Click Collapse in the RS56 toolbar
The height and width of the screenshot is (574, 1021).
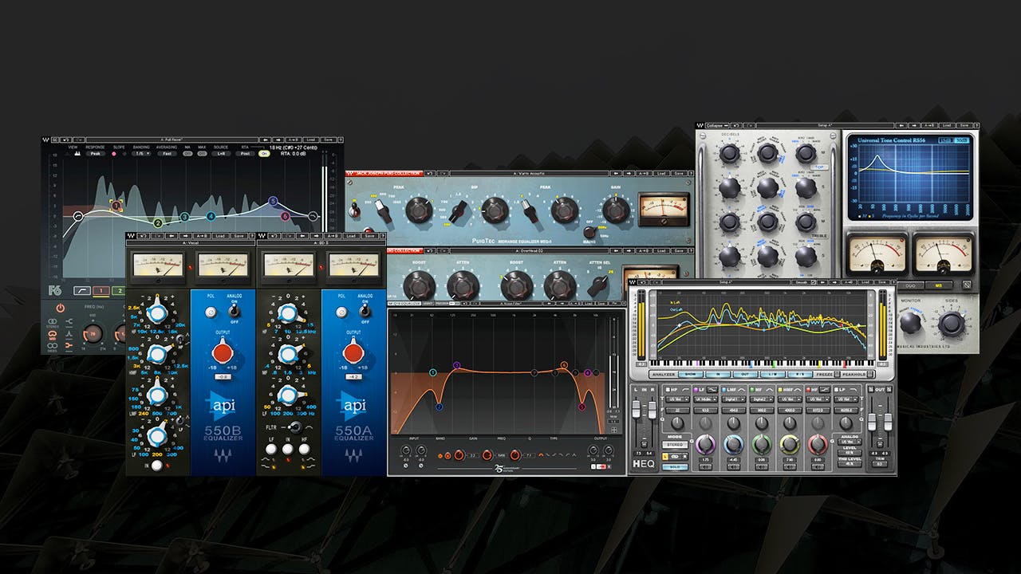(x=718, y=125)
